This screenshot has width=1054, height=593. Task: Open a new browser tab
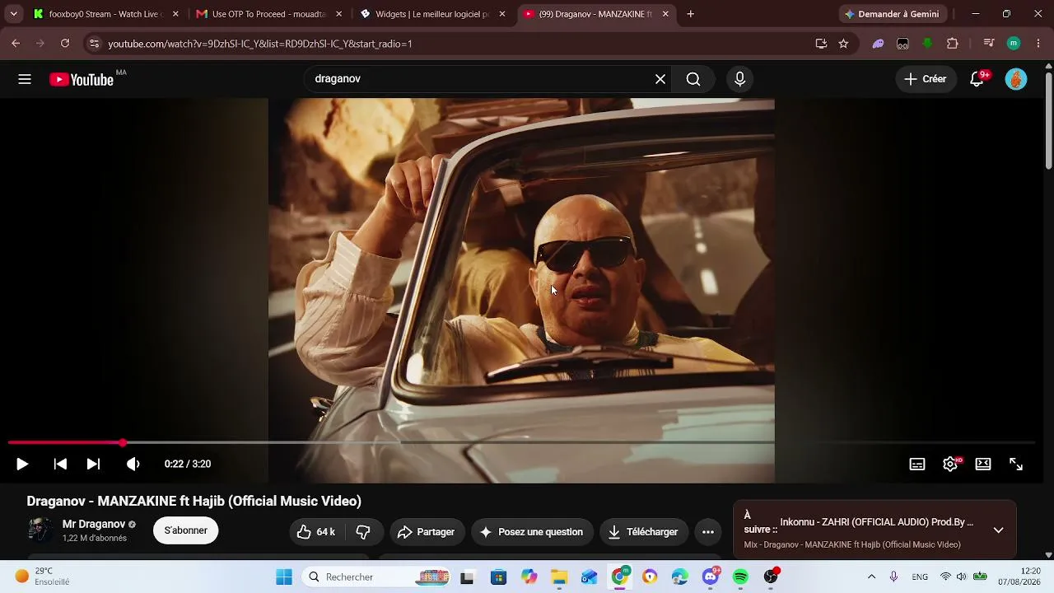[690, 14]
